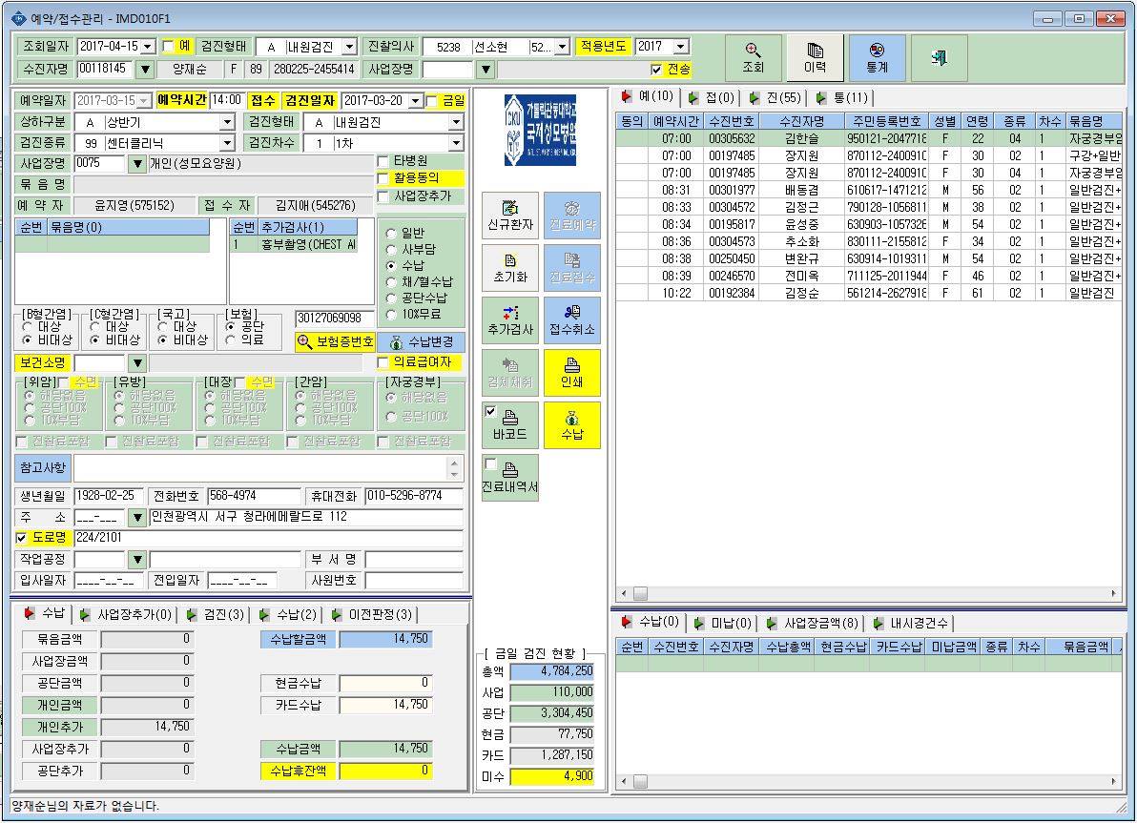Click the yellow 수납 payment icon button
The height and width of the screenshot is (823, 1137).
pos(572,425)
